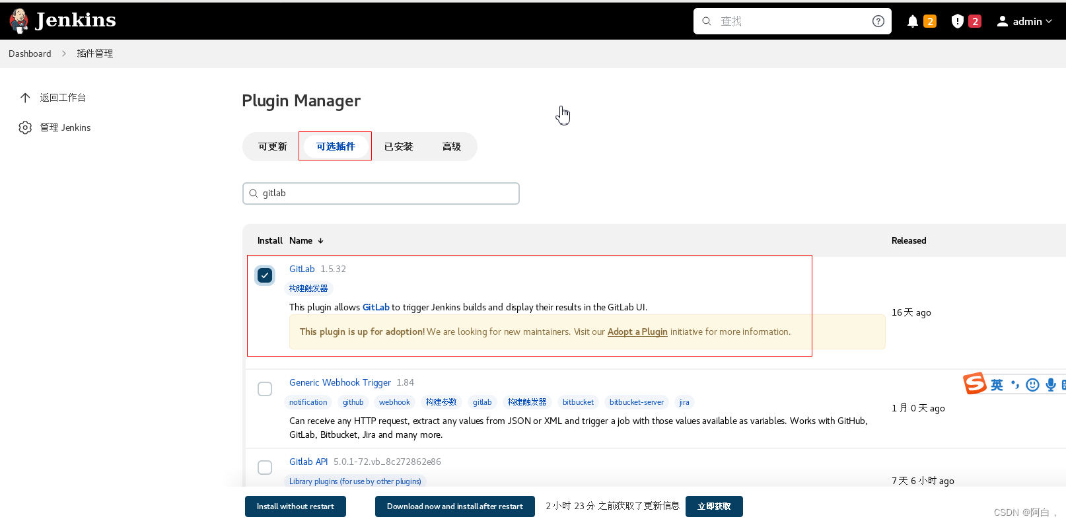
Task: Open the 返回工作台 sidebar link
Action: [x=63, y=98]
